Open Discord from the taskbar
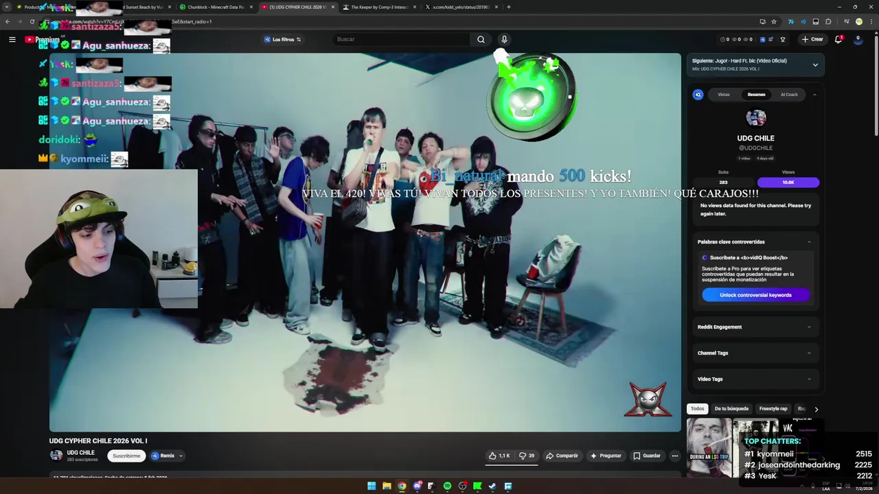879x494 pixels. [x=417, y=486]
